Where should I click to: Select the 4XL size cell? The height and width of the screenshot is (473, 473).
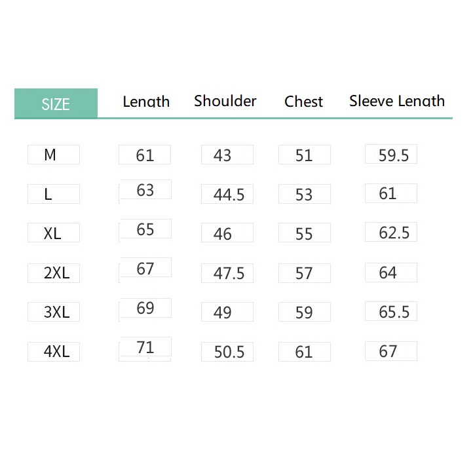(54, 352)
